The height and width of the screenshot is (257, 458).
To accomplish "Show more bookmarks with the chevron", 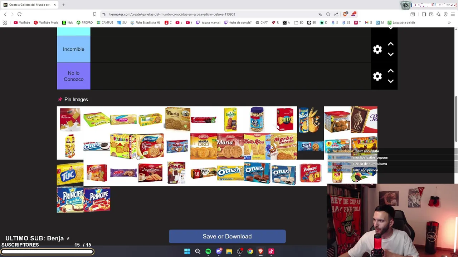I will [x=449, y=22].
